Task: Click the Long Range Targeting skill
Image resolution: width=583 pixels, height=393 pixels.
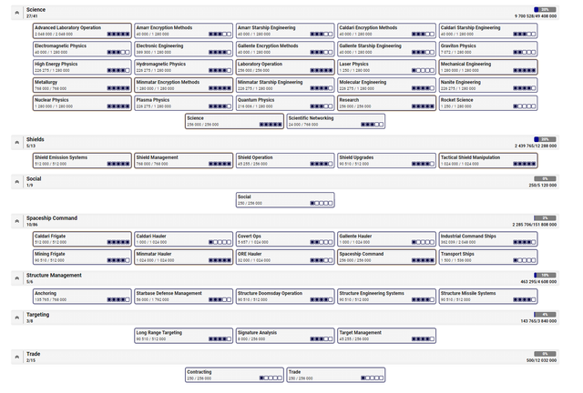Action: [x=184, y=336]
